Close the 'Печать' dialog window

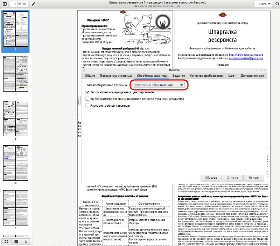tap(265, 70)
